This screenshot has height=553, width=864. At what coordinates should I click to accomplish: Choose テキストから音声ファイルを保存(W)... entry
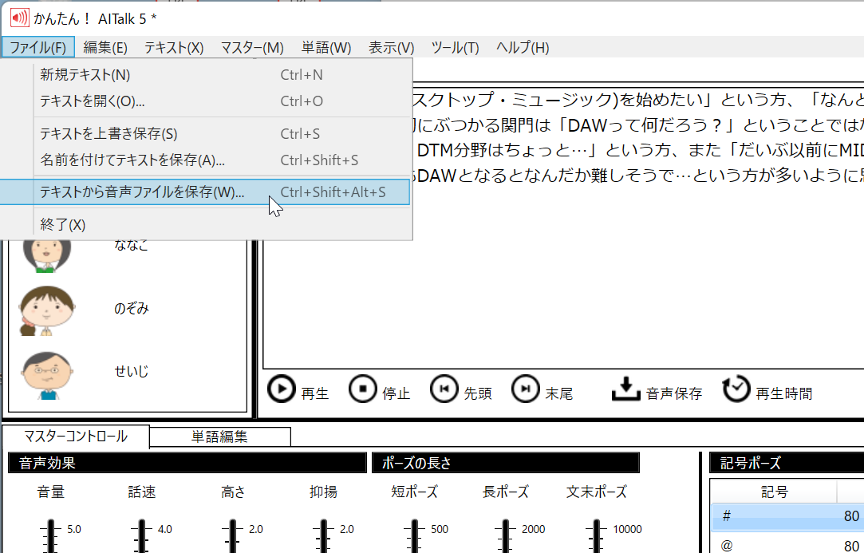(205, 192)
